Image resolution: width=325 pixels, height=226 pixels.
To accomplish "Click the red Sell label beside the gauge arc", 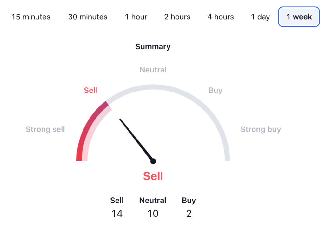I will (90, 91).
